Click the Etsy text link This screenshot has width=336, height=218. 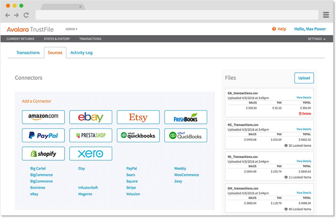(x=82, y=168)
